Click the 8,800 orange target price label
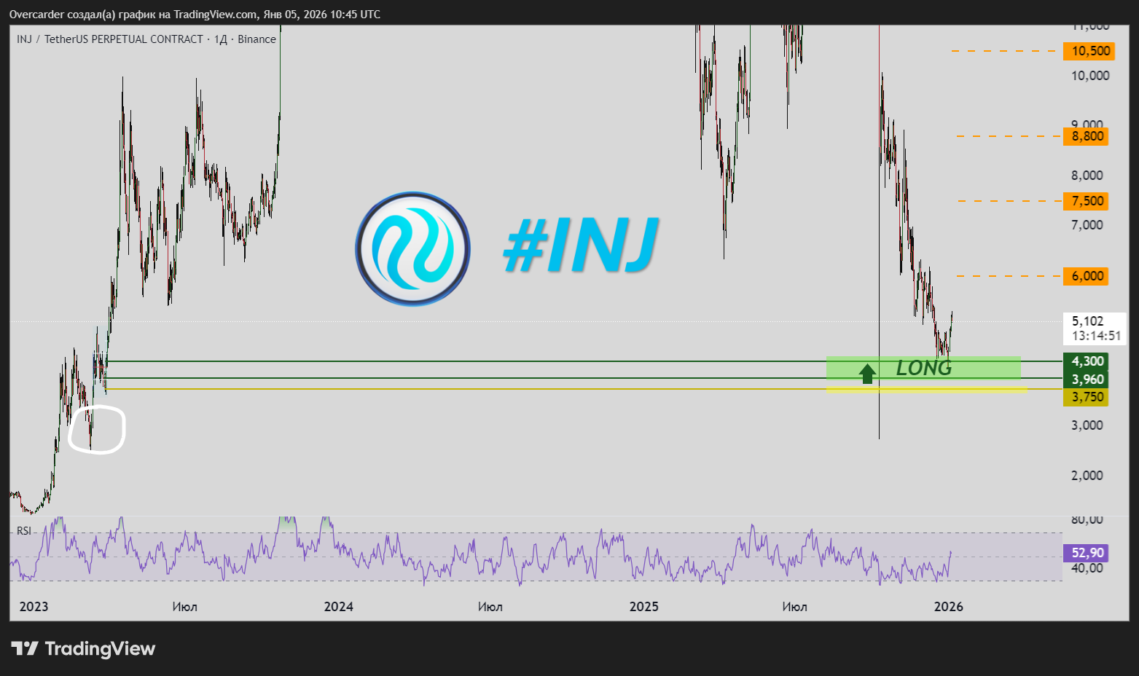Screen dimensions: 1139x676 [1087, 136]
